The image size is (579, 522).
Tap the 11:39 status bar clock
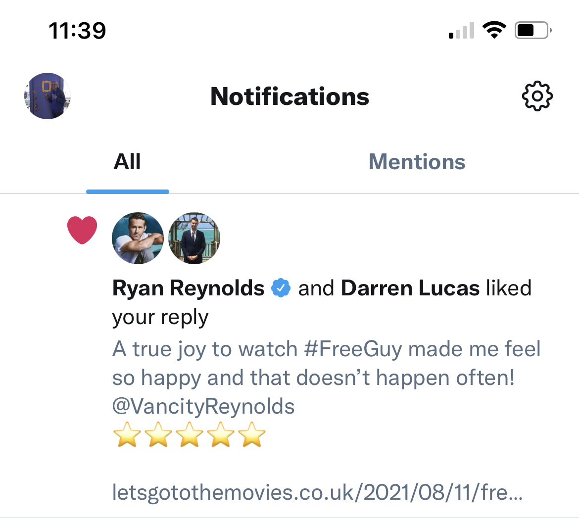[x=77, y=31]
